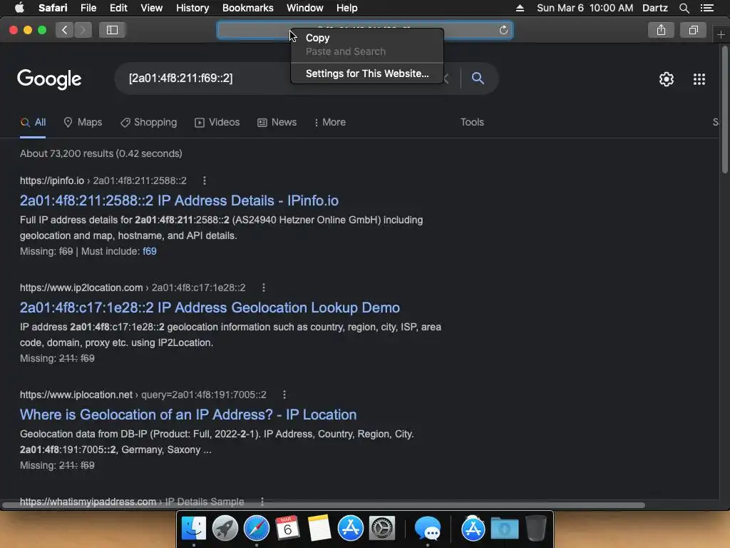This screenshot has width=730, height=548.
Task: Open the Window menu
Action: pos(304,8)
